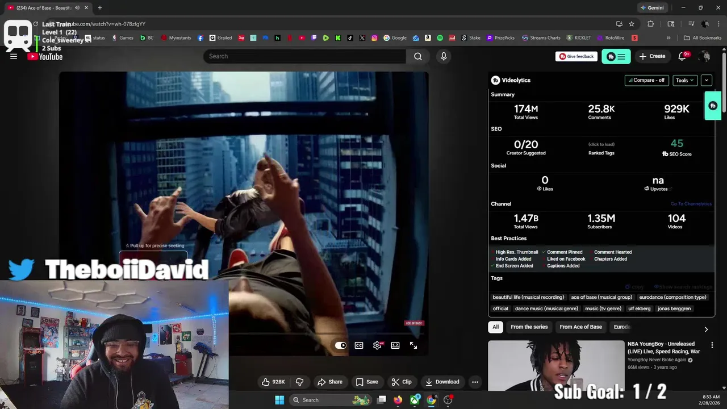Collapse the Videolytics panel chevron
The width and height of the screenshot is (727, 409).
[707, 80]
